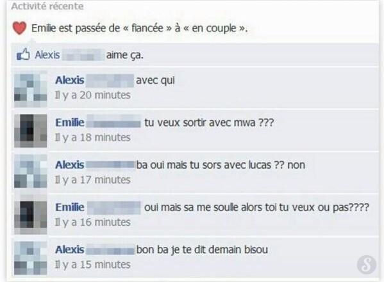Click Alexis name in 'avec qui' comment
384x282 pixels.
tap(70, 80)
